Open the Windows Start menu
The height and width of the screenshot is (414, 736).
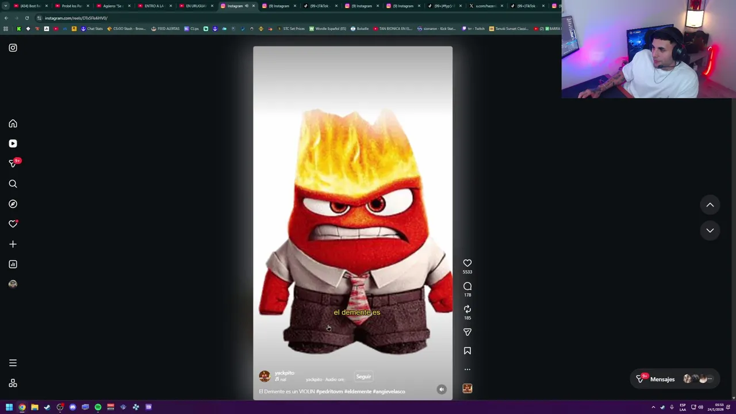[x=9, y=407]
